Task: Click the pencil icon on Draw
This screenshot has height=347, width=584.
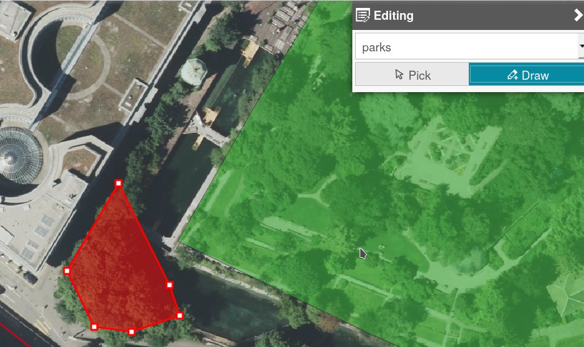Action: tap(513, 75)
